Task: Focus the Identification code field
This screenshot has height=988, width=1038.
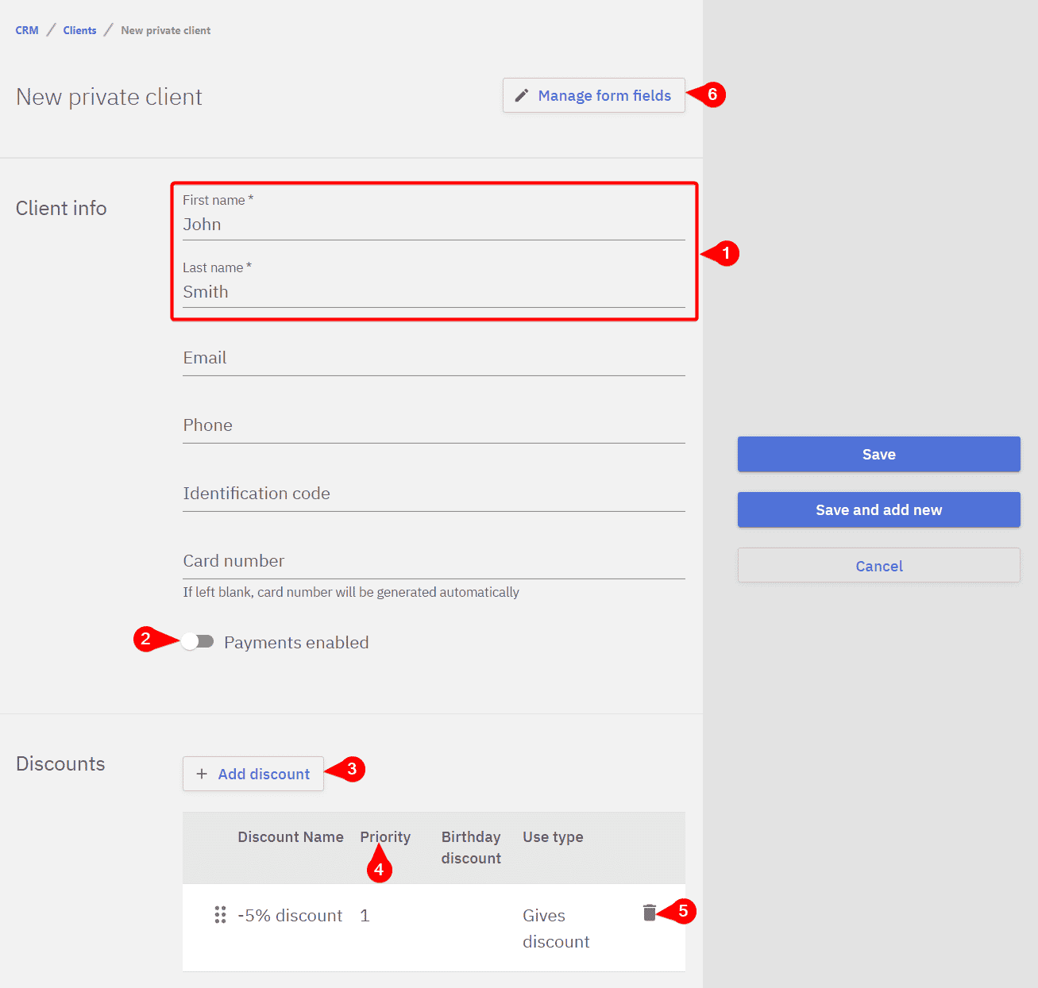Action: click(x=433, y=494)
